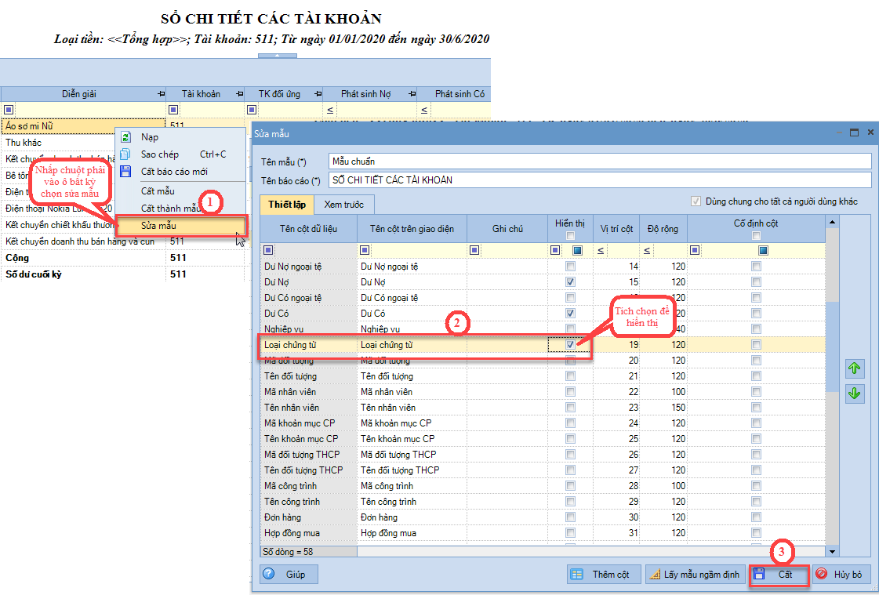879x595 pixels.
Task: Uncheck Hiển thị for Dư Có row
Action: click(570, 314)
